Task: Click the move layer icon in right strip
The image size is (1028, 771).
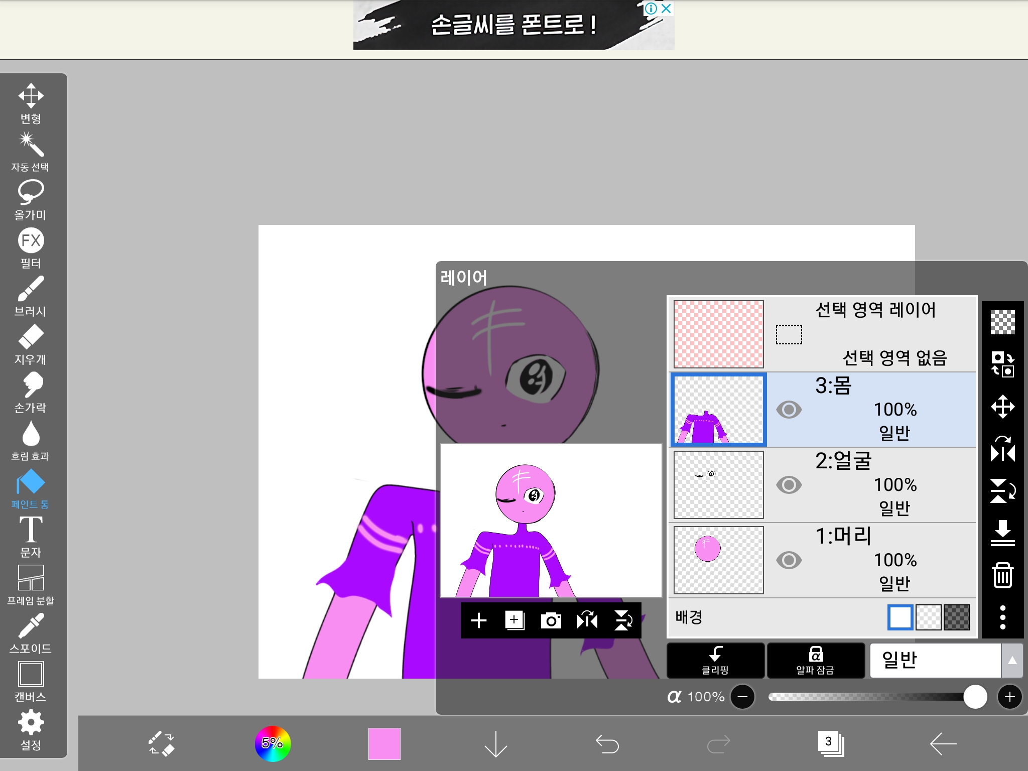Action: [1003, 407]
